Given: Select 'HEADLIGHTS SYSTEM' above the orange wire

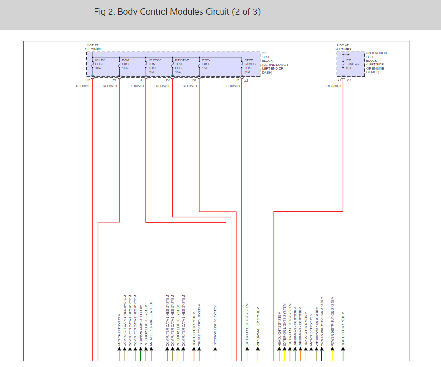Looking at the screenshot, I should (x=194, y=329).
